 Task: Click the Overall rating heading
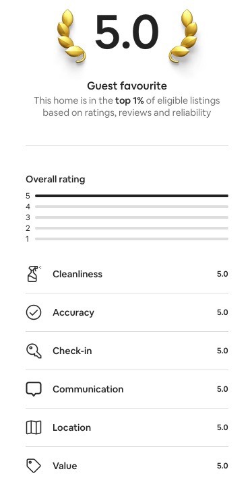(55, 179)
